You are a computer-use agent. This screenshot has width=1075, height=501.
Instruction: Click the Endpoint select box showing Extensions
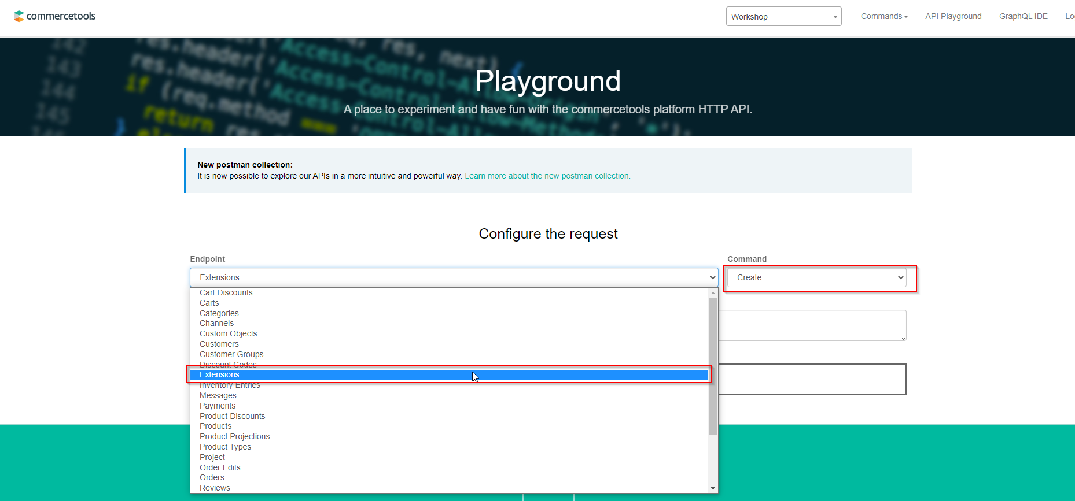pyautogui.click(x=454, y=277)
